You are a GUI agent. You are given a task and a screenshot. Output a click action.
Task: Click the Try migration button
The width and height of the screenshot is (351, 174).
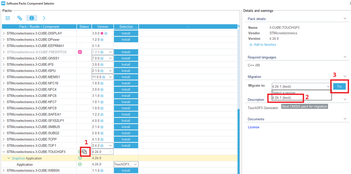click(339, 86)
